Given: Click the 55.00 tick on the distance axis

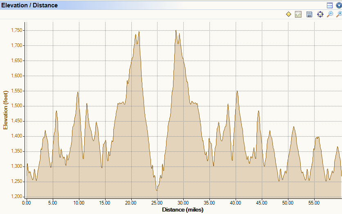Looking at the screenshot, I should point(314,203).
